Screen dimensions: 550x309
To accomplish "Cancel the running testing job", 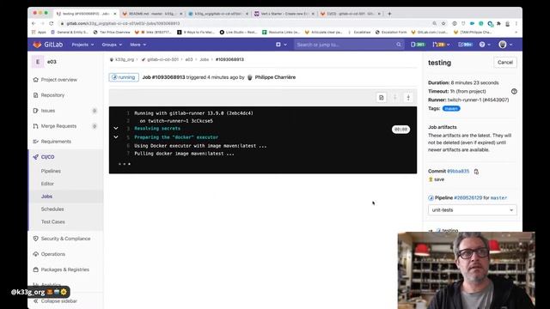I will click(x=504, y=63).
